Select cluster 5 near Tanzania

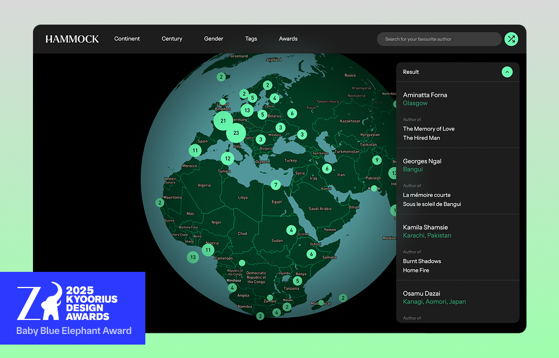[298, 281]
